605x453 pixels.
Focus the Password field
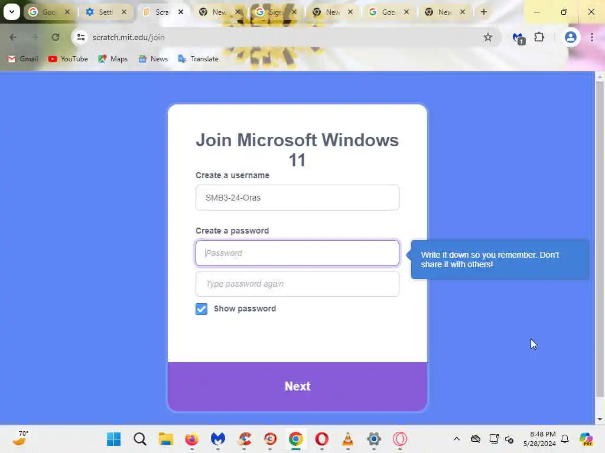coord(297,253)
